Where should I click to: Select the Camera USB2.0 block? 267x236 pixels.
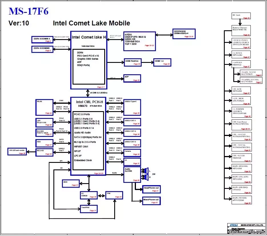(x=132, y=152)
